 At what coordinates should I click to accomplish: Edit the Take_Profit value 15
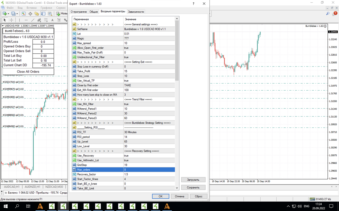pyautogui.click(x=149, y=71)
